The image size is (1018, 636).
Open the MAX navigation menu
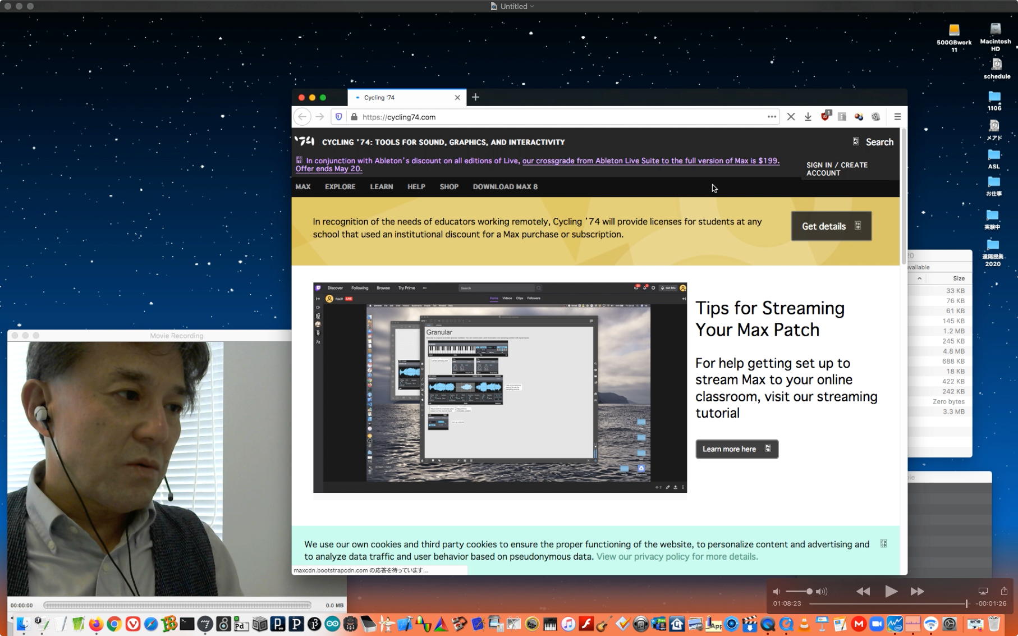tap(303, 186)
